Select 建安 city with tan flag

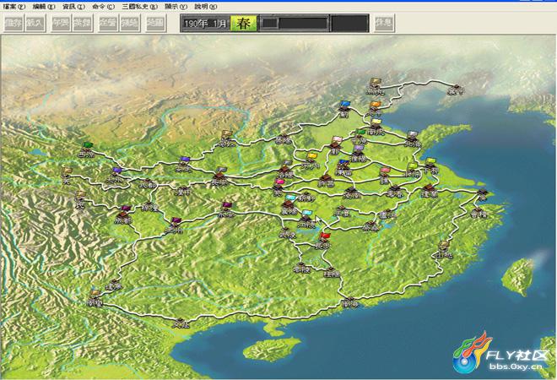click(x=444, y=250)
